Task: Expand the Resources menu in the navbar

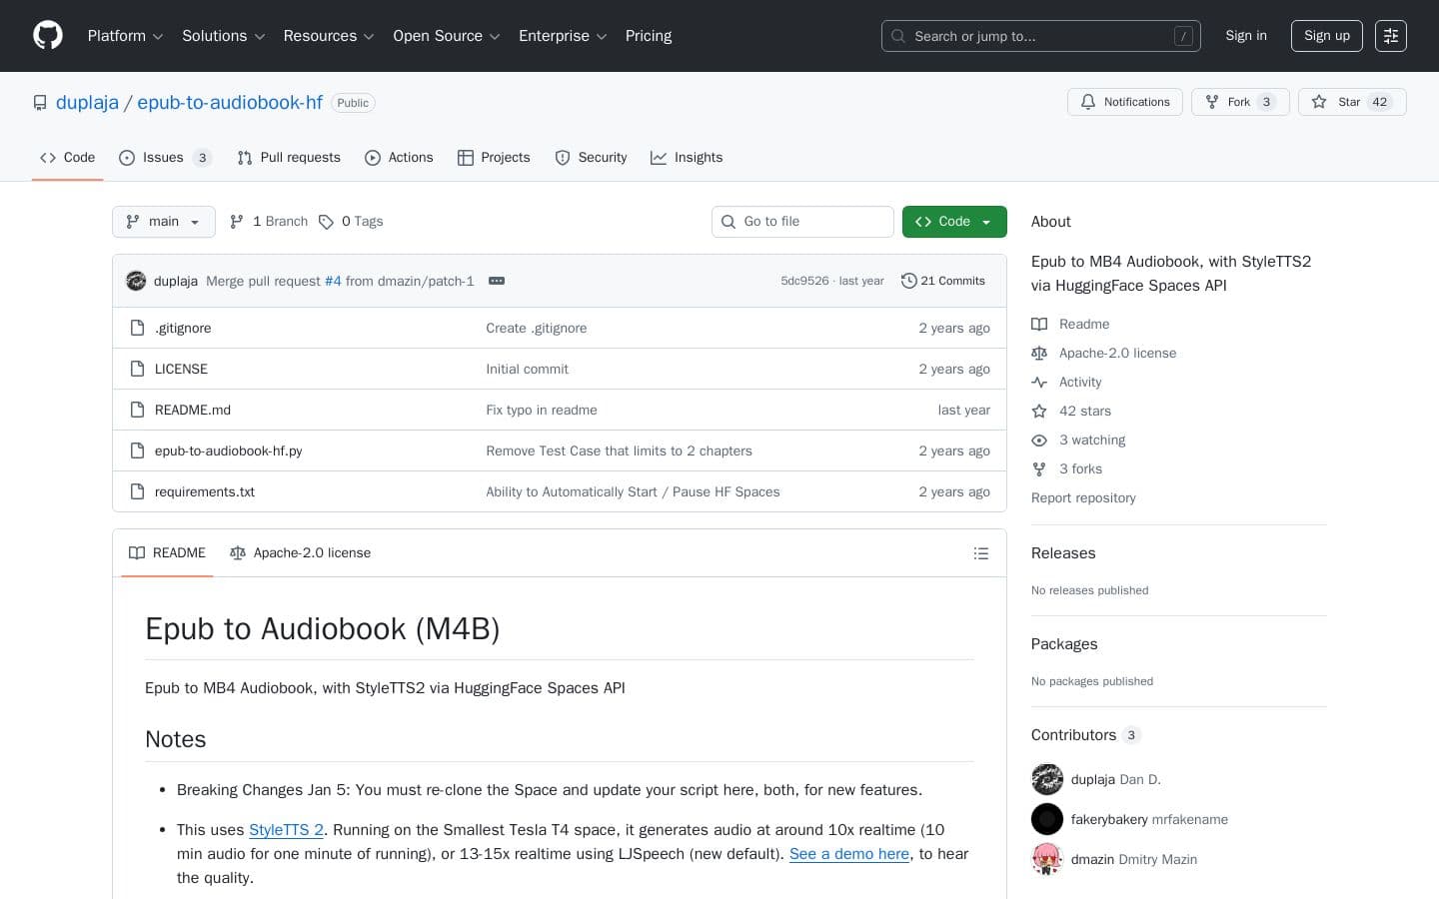Action: (x=329, y=36)
